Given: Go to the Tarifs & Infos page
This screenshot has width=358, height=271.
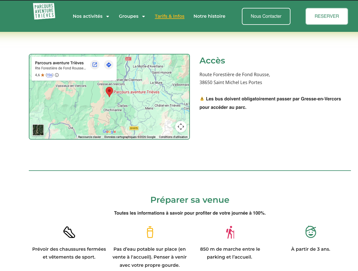Looking at the screenshot, I should 170,16.
